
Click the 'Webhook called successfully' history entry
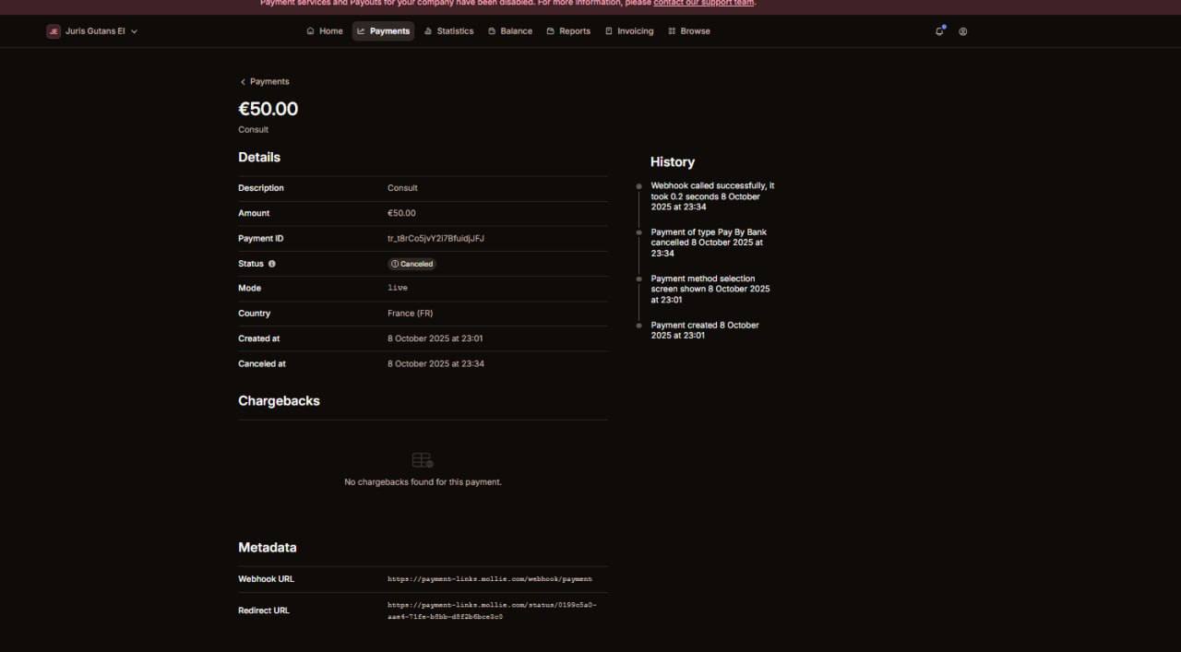(x=712, y=196)
